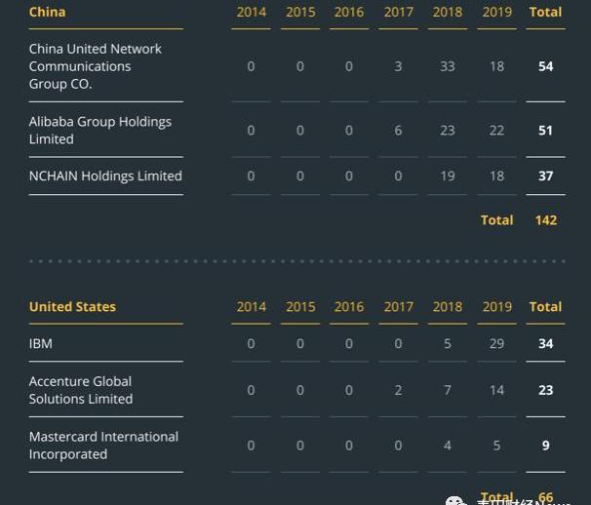This screenshot has width=591, height=505.
Task: Select Mastercard International Incorporated row label
Action: coord(103,446)
